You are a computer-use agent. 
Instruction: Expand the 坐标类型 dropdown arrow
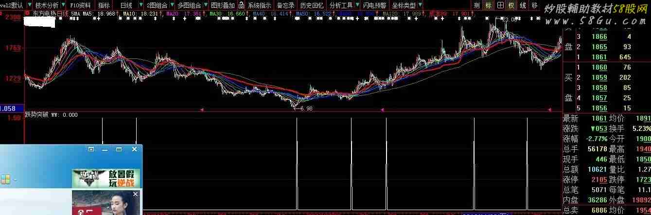coord(420,5)
